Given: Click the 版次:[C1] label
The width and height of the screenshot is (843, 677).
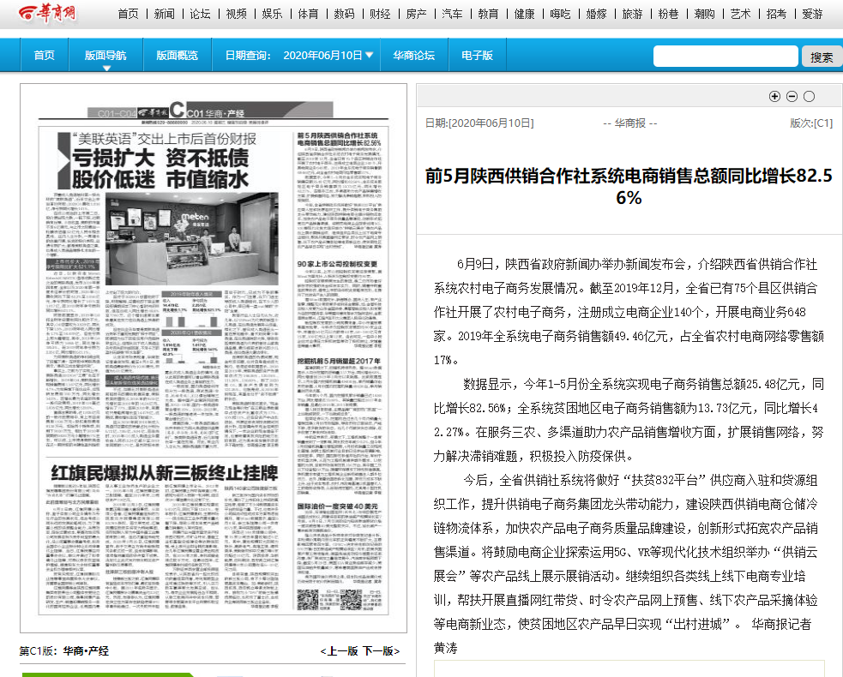Looking at the screenshot, I should click(811, 123).
